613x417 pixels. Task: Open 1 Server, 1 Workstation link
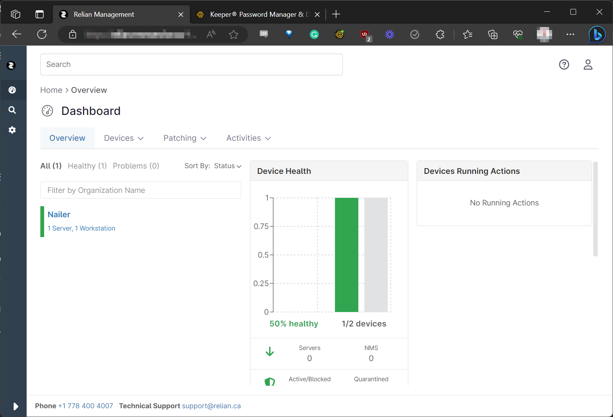tap(81, 228)
